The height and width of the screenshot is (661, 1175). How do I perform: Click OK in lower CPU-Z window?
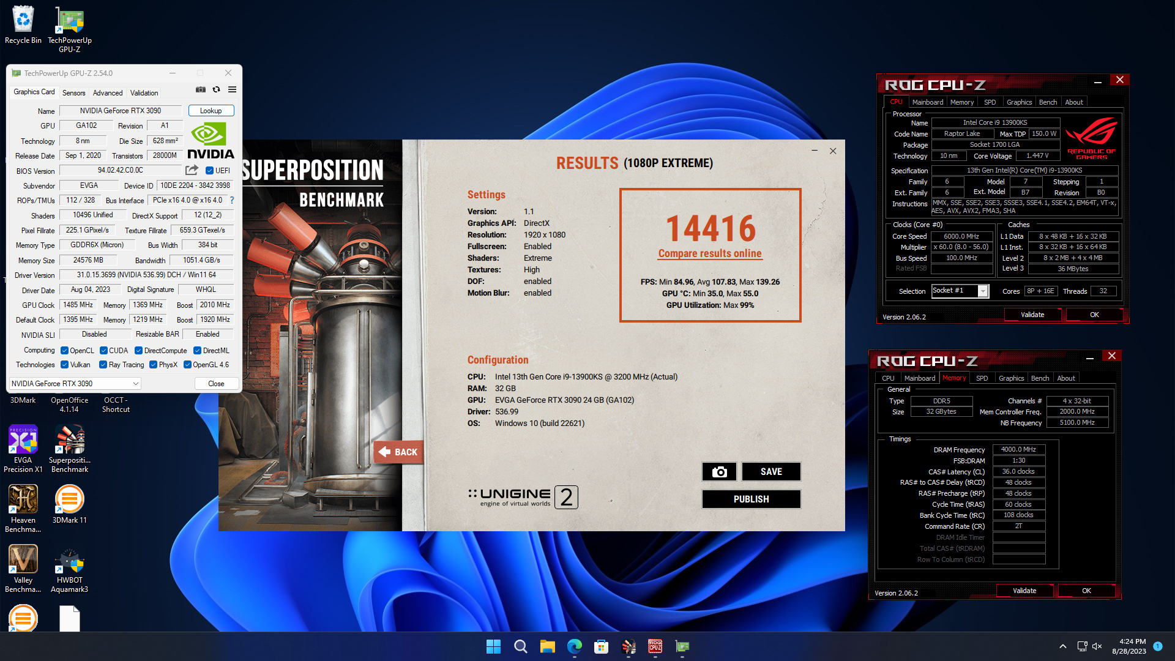[1086, 591]
